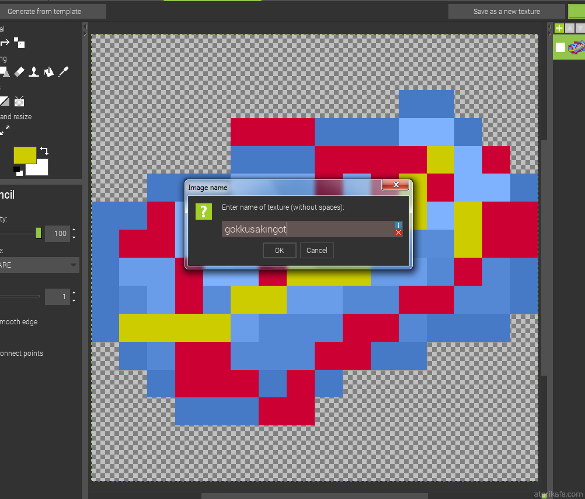Viewport: 585px width, 499px height.
Task: Click the desaturate/TV filter icon
Action: click(19, 101)
